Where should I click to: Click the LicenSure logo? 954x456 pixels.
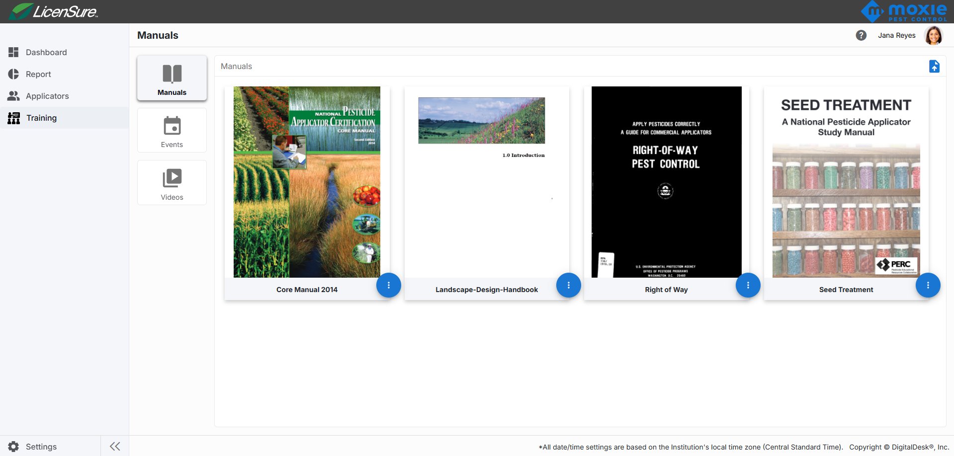[x=54, y=11]
